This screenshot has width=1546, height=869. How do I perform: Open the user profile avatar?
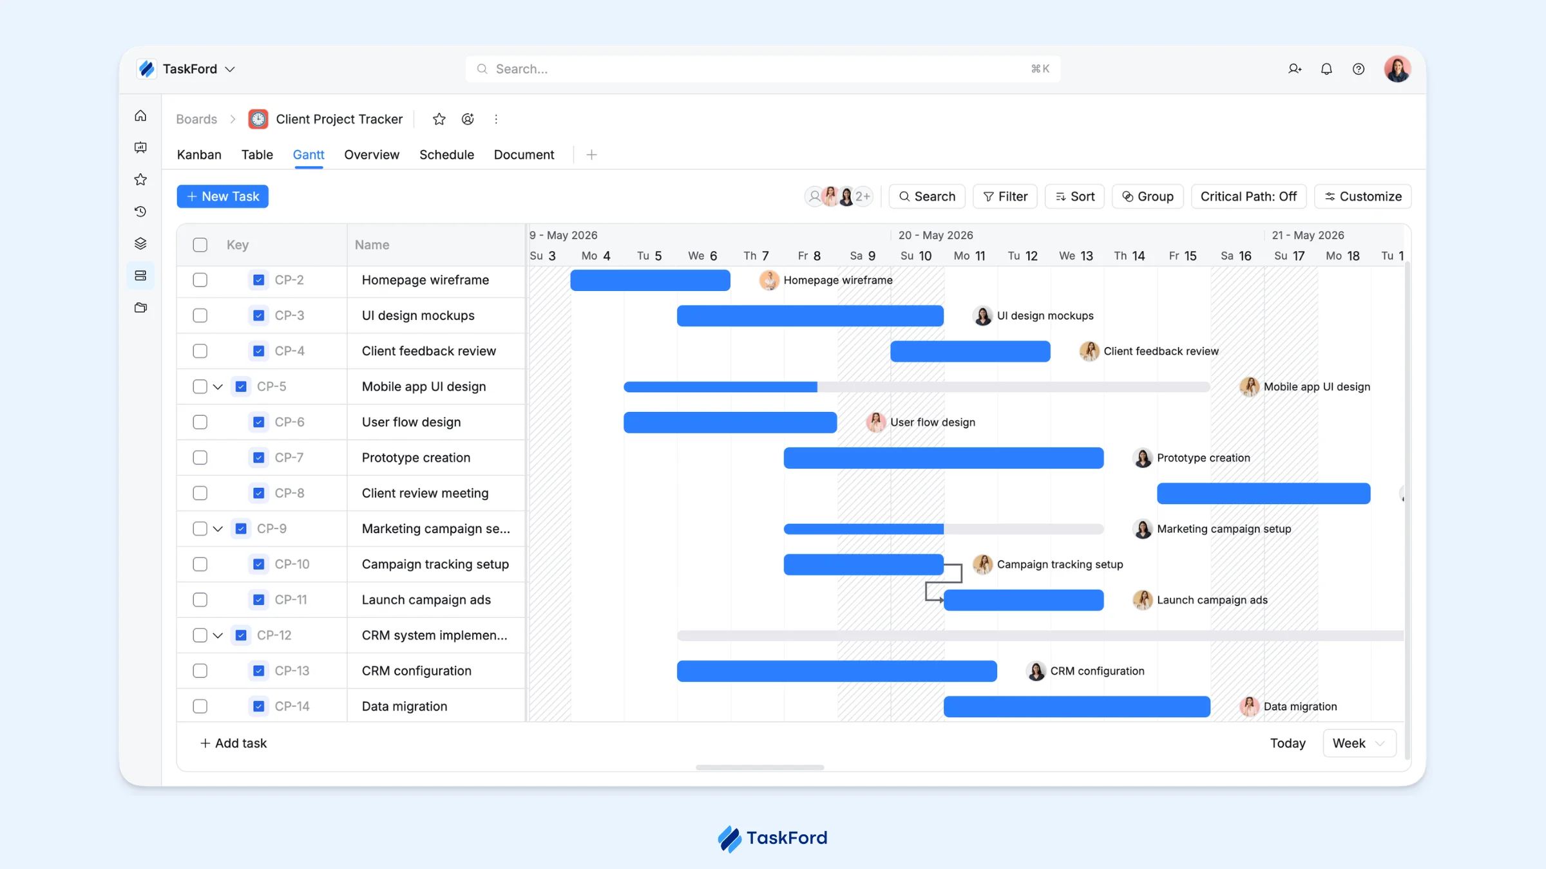coord(1397,69)
